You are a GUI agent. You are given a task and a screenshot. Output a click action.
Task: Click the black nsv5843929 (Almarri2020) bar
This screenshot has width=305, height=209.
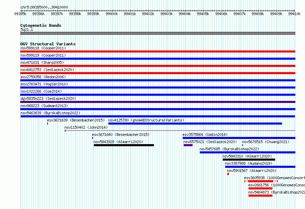pyautogui.click(x=124, y=145)
